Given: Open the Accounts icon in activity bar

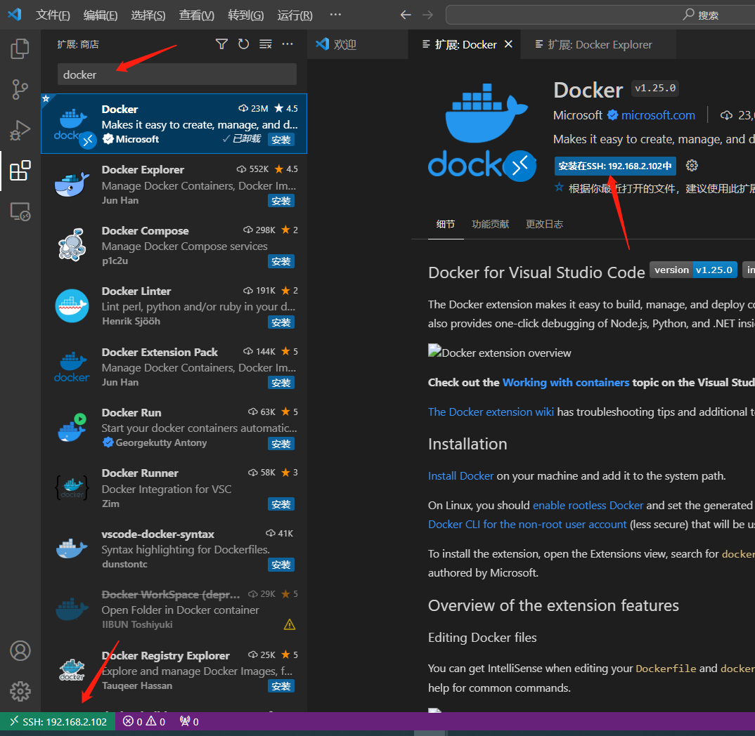Looking at the screenshot, I should point(20,650).
